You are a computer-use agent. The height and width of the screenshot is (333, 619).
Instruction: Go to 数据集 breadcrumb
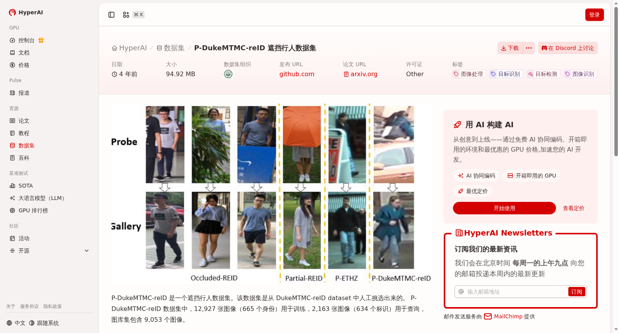(171, 48)
